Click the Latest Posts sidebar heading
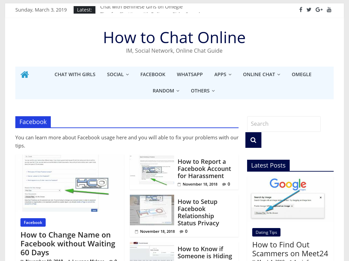This screenshot has width=349, height=261. 268,166
